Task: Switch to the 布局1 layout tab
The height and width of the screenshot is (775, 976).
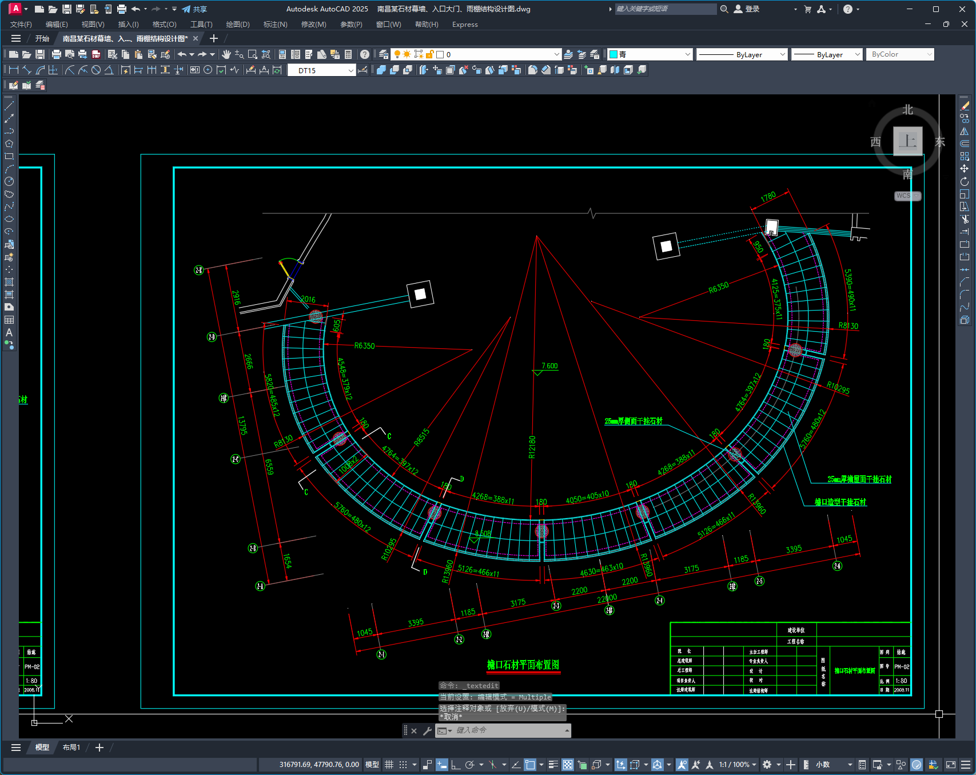Action: pyautogui.click(x=71, y=748)
